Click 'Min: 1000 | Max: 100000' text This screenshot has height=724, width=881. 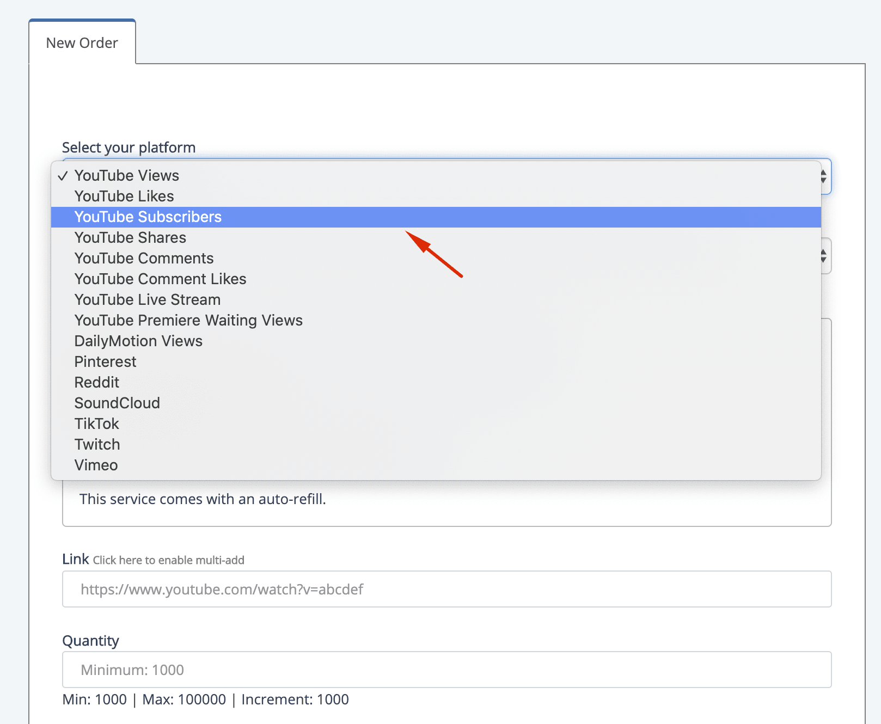click(x=144, y=700)
